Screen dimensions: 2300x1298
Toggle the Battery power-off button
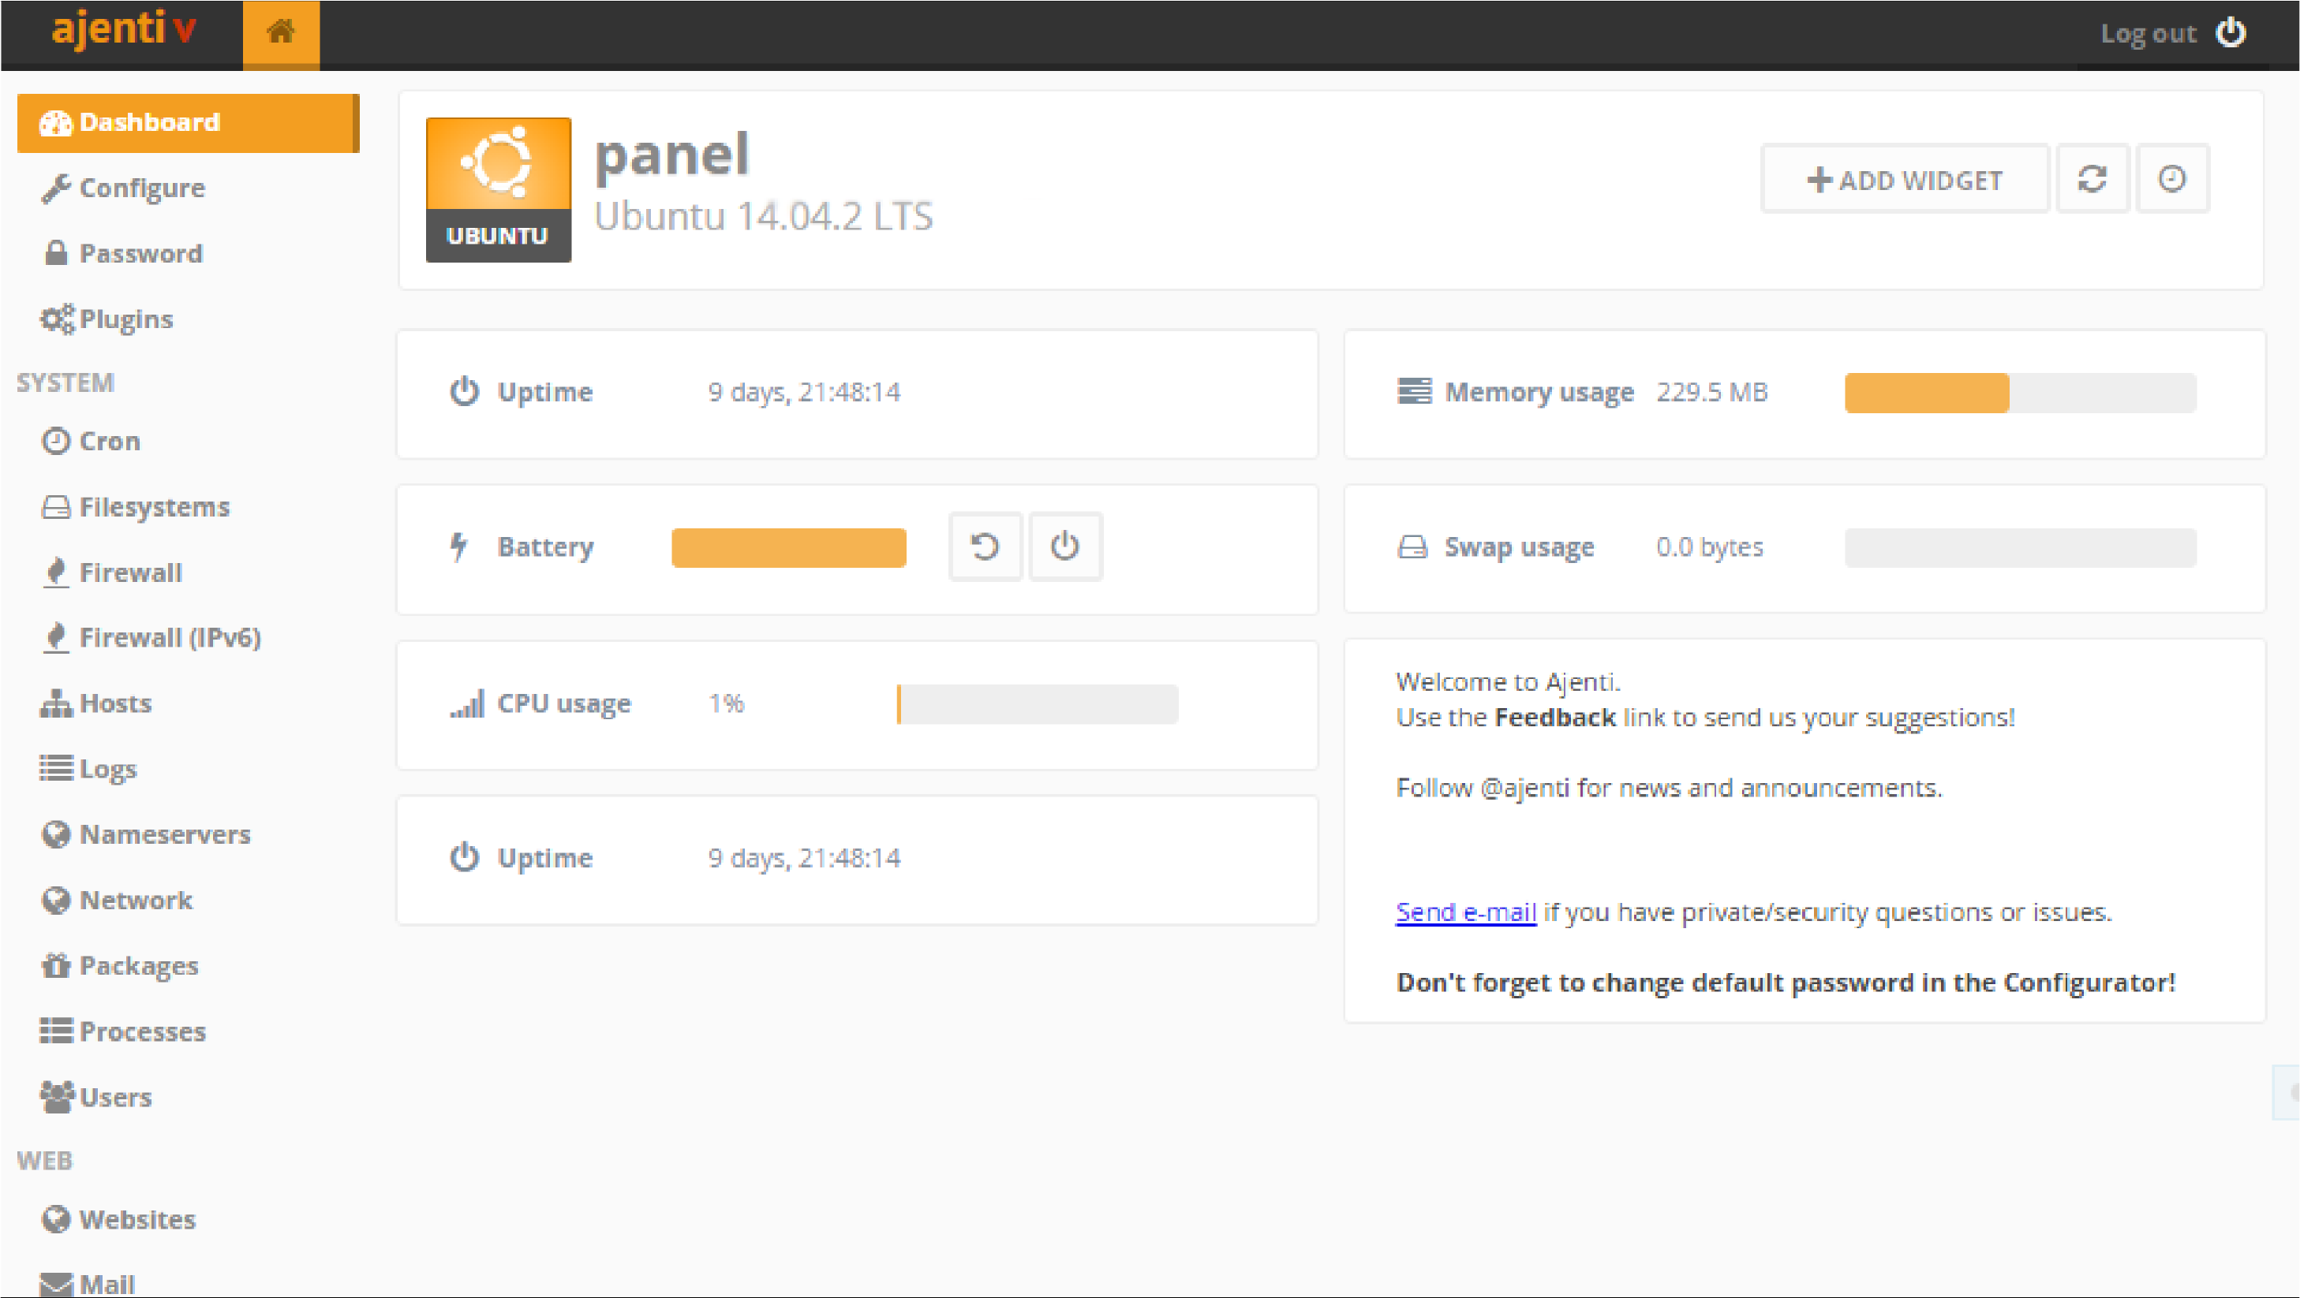tap(1066, 546)
